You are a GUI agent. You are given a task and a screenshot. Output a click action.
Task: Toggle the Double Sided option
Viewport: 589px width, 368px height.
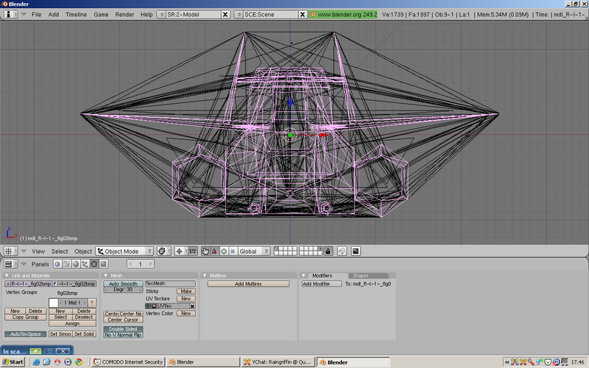coord(124,328)
